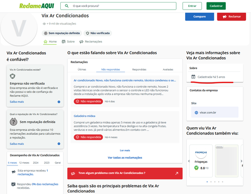
Task: Open the 'Geladeira midea' complaint
Action: 84,116
